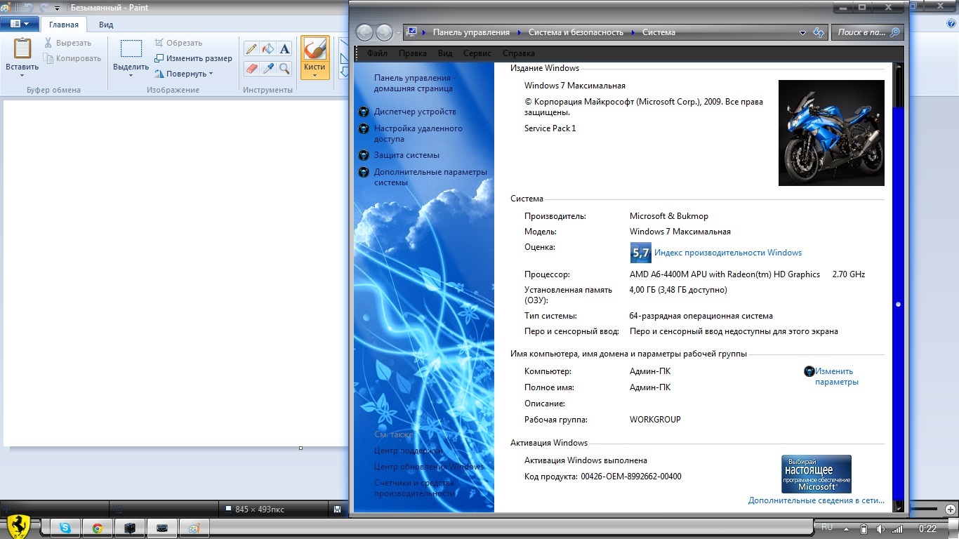Select the Color picker eyedropper tool

tap(267, 68)
